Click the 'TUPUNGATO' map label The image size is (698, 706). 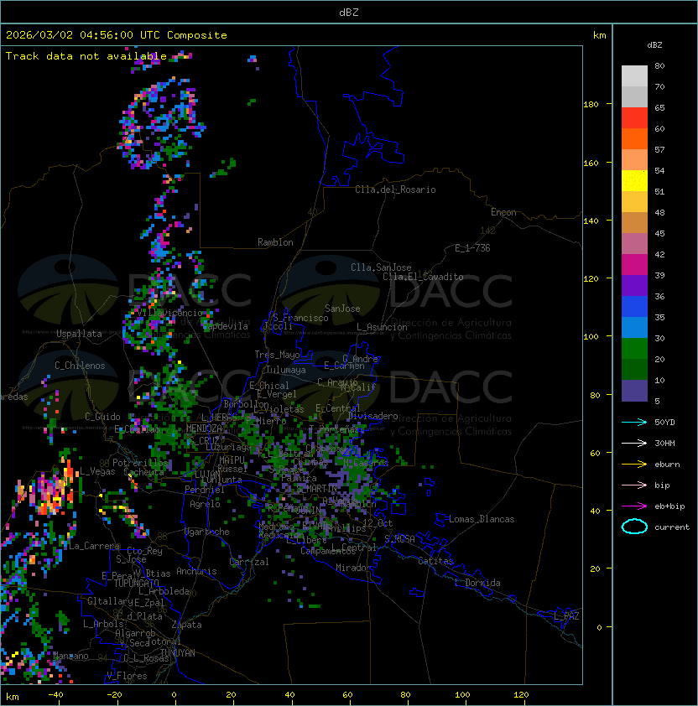[x=136, y=583]
